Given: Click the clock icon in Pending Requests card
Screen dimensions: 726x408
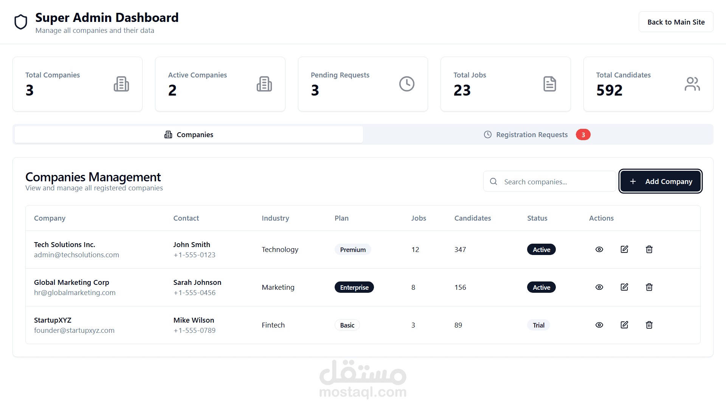Looking at the screenshot, I should (x=407, y=84).
